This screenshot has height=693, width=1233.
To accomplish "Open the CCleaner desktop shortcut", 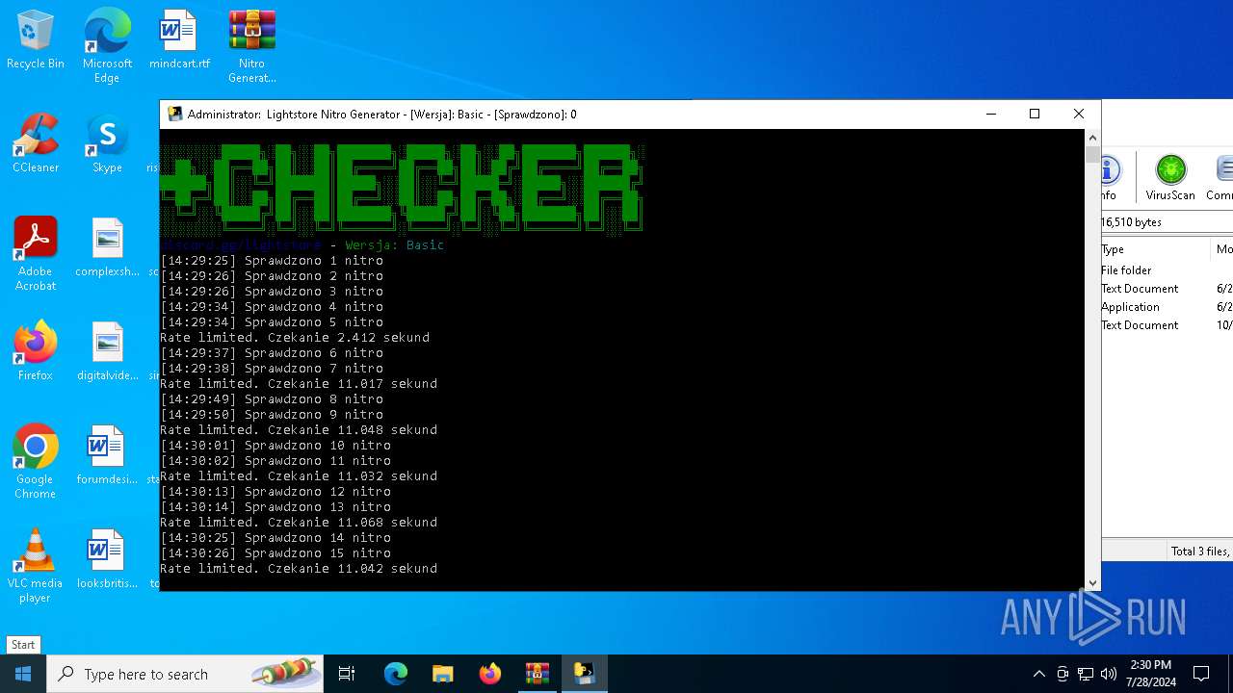I will tap(36, 144).
